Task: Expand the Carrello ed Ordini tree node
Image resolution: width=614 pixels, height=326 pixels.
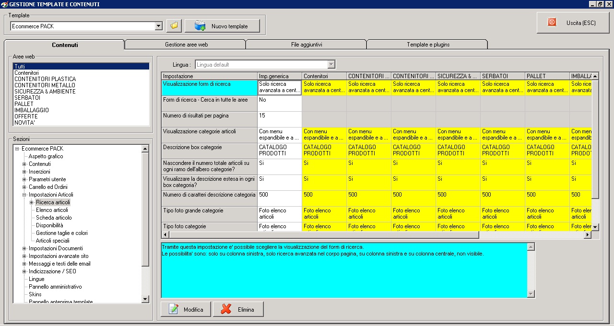Action: click(x=24, y=187)
